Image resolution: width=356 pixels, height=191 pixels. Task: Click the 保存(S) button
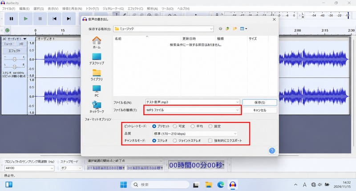pyautogui.click(x=259, y=102)
